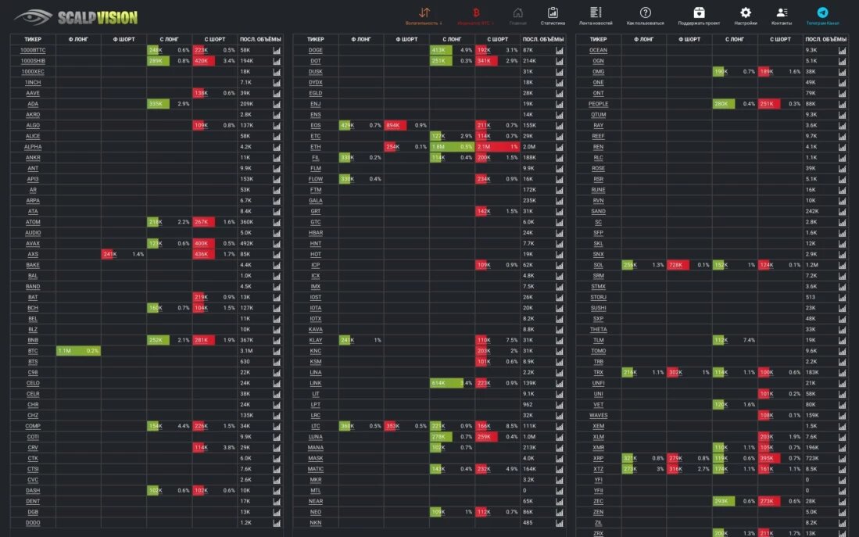Click ТИКЕР header in the table listing DOGE
The image size is (859, 537).
click(x=316, y=39)
